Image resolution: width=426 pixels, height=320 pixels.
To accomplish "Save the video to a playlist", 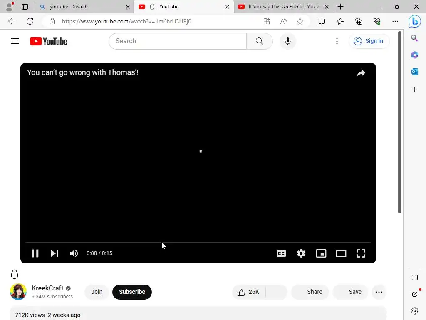I will (x=350, y=292).
